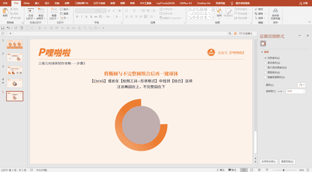
Task: Collapse the 填充 section
Action: [x=262, y=53]
